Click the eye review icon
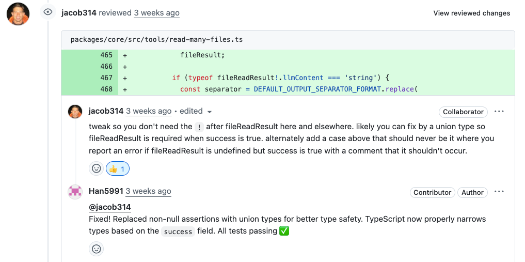 [48, 12]
